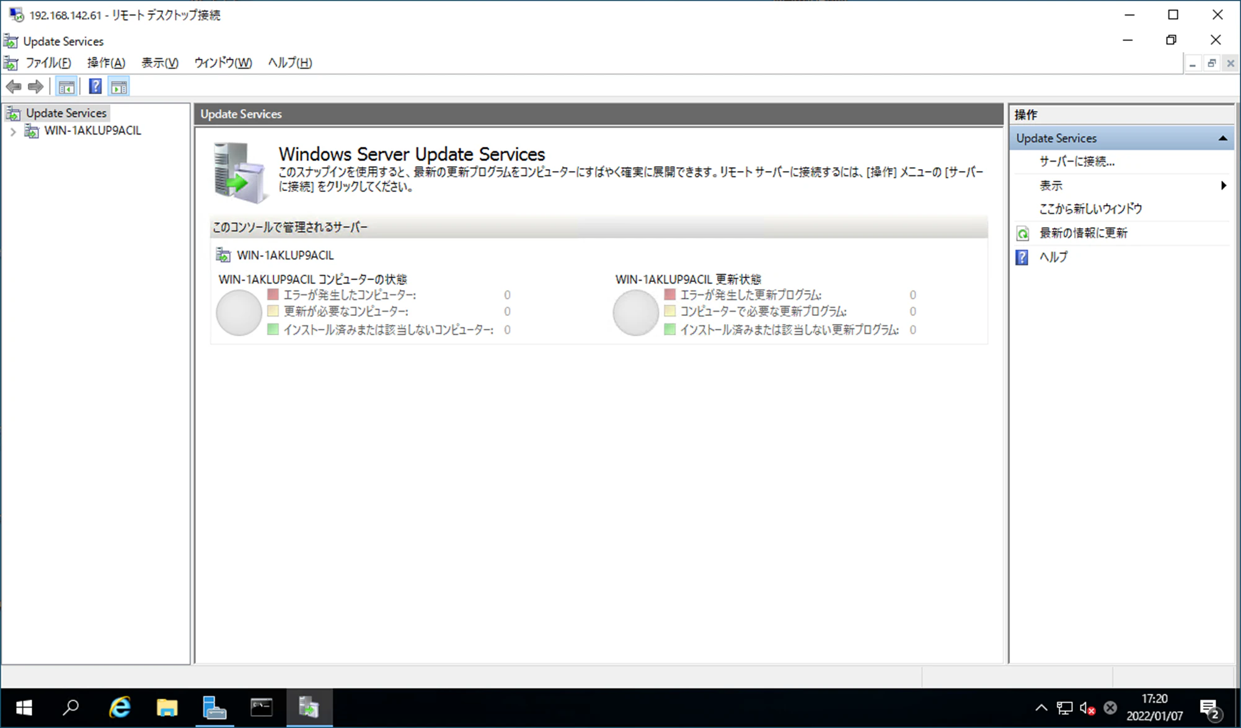Click サーバーに接続... action
1241x728 pixels.
click(1077, 162)
